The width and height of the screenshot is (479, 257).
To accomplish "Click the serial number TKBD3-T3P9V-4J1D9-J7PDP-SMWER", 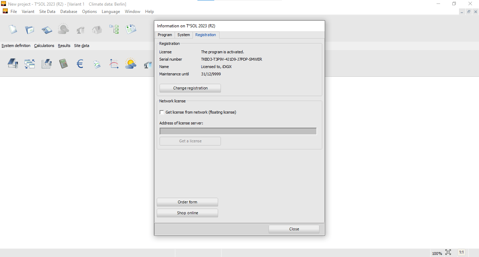I will tap(231, 59).
